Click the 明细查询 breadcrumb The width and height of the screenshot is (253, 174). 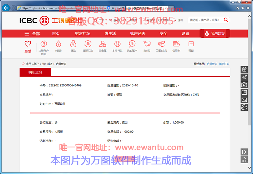(61, 64)
